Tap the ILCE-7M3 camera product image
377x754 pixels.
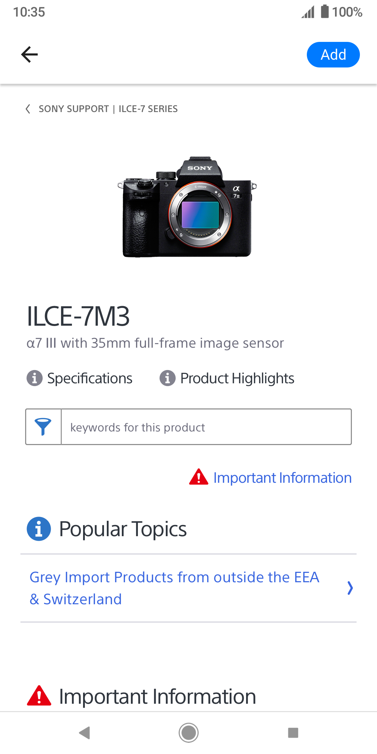[x=188, y=207]
